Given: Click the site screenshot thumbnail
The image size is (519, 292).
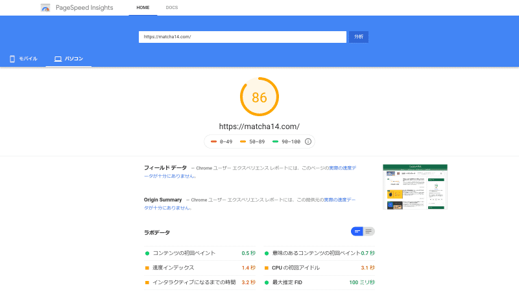Looking at the screenshot, I should [415, 187].
